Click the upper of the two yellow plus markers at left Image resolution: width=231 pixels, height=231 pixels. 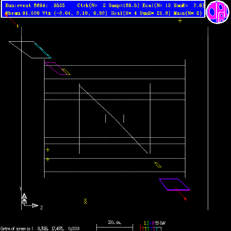pyautogui.click(x=48, y=150)
